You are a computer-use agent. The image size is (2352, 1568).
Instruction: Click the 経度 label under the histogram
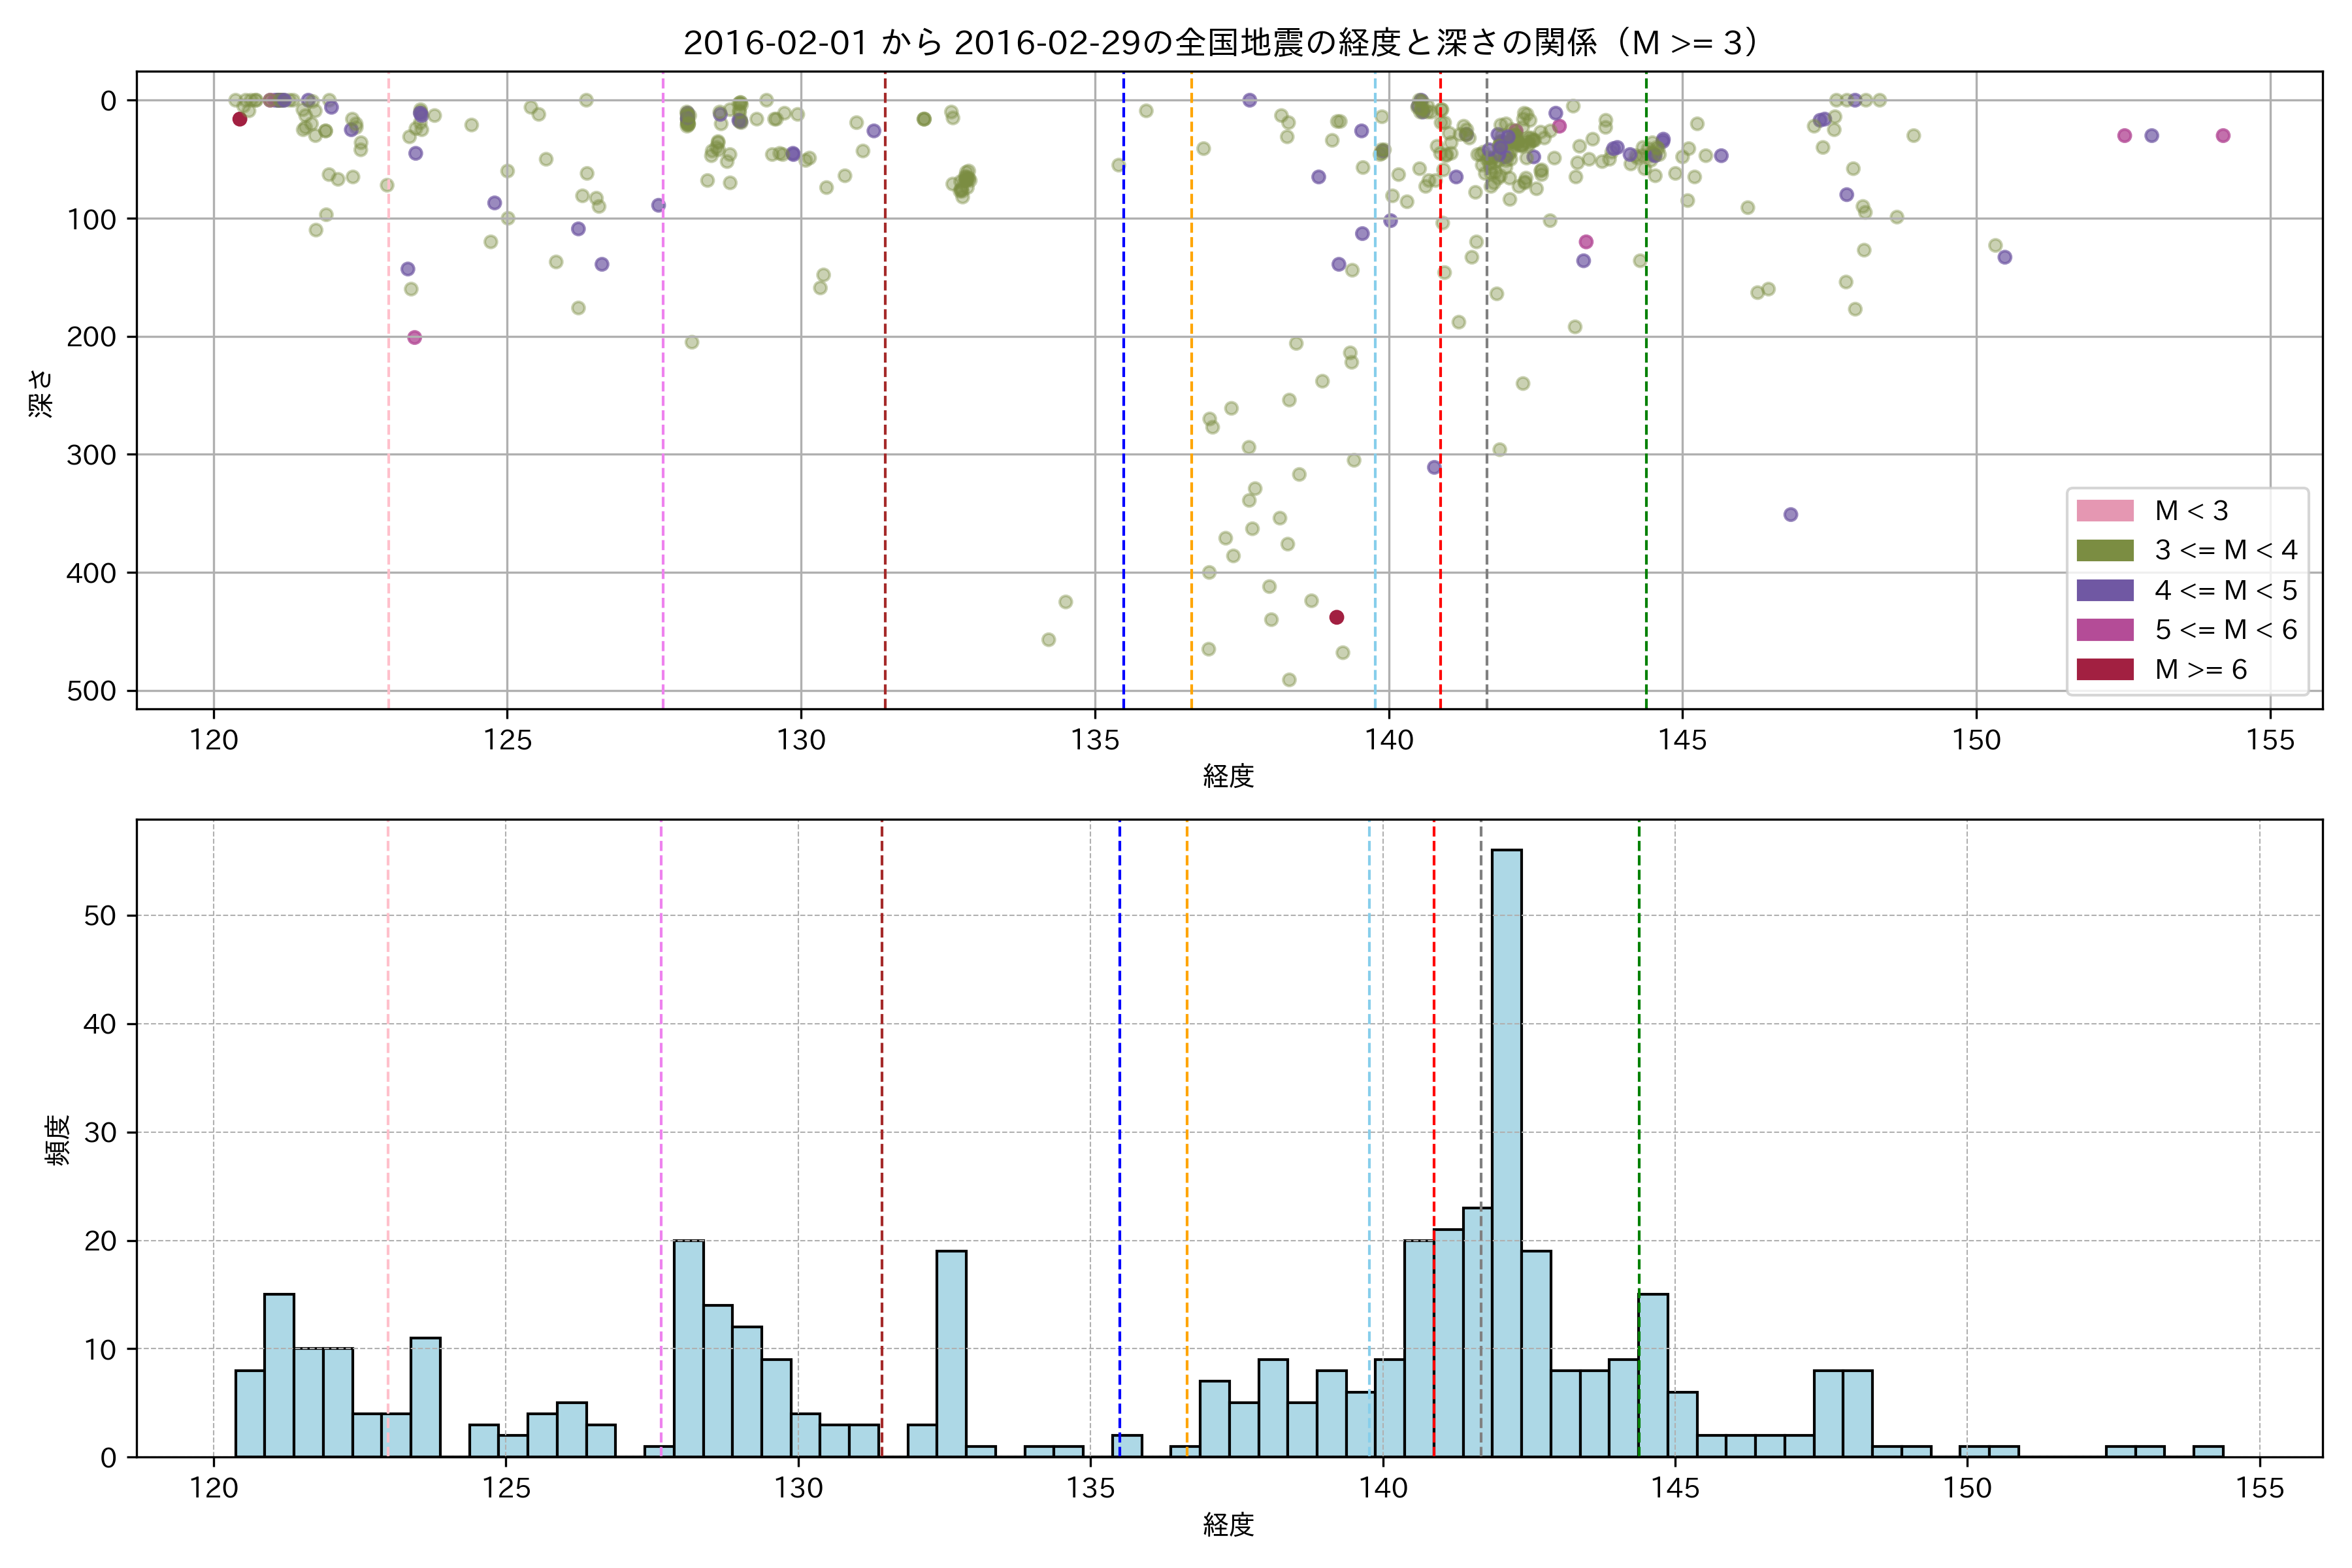click(1228, 1524)
